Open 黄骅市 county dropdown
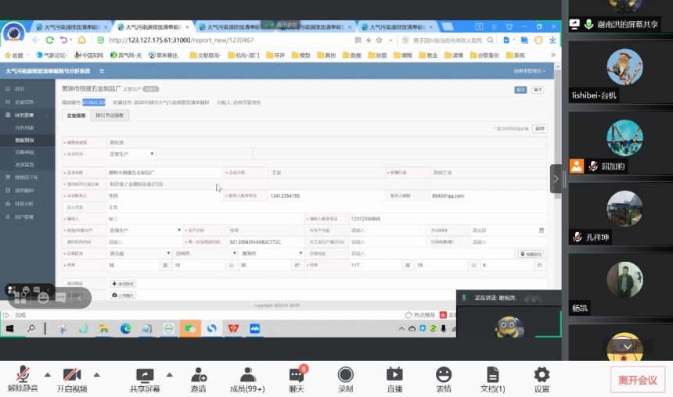This screenshot has width=673, height=397. coord(272,253)
